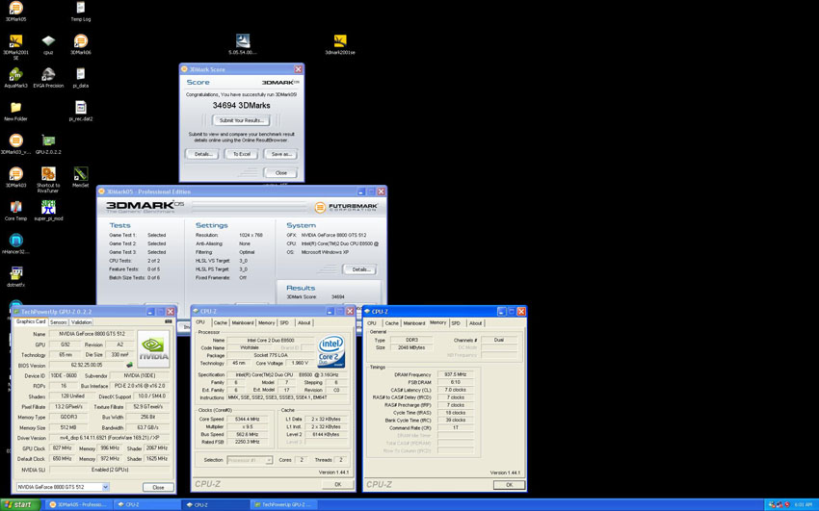Screen dimensions: 819x511
Task: Switch to 3DMark05 Professional taskbar button
Action: [x=78, y=504]
